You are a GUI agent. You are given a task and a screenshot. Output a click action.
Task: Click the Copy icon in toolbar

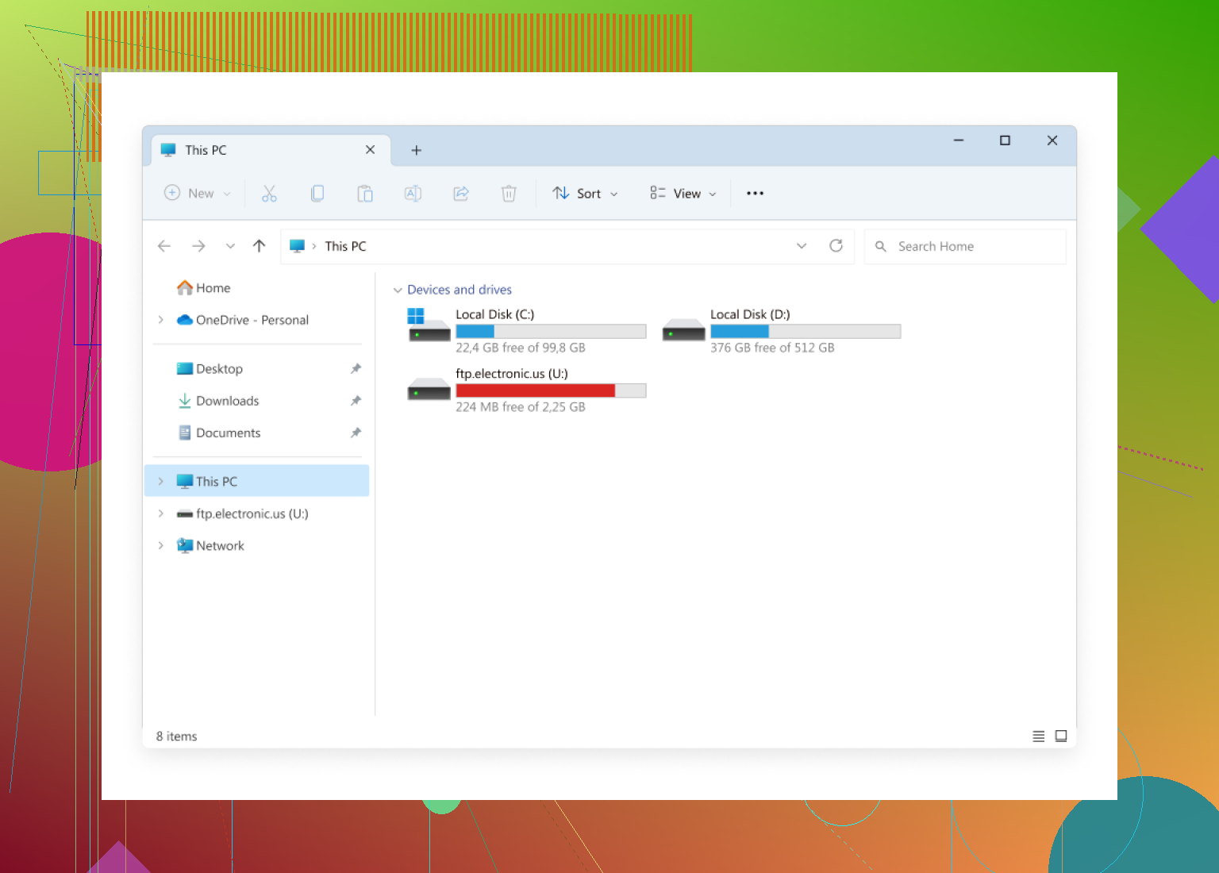click(317, 194)
